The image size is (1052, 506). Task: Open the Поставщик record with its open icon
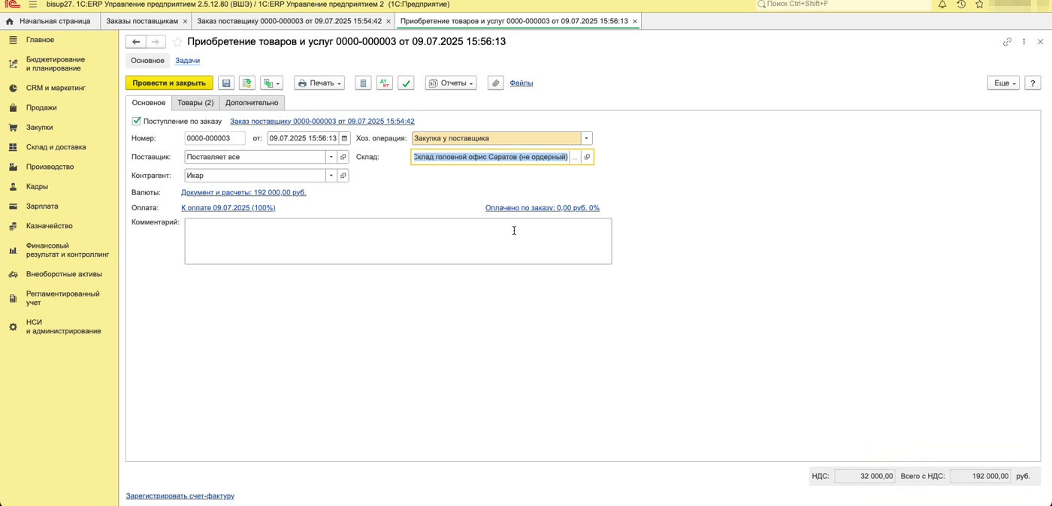(x=343, y=157)
